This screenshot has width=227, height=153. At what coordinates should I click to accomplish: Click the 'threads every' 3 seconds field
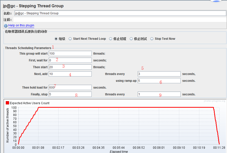click(159, 74)
